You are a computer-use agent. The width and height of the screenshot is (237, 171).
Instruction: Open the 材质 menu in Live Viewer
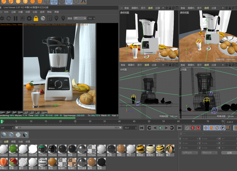28,12
